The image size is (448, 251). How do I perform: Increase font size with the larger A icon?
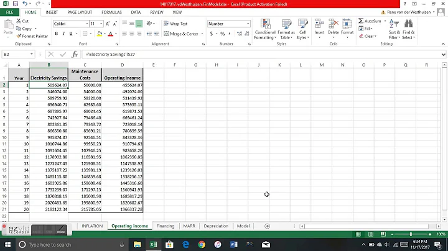tap(108, 24)
